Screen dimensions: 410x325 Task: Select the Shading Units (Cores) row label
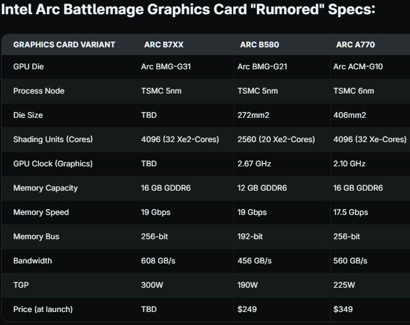tap(53, 140)
